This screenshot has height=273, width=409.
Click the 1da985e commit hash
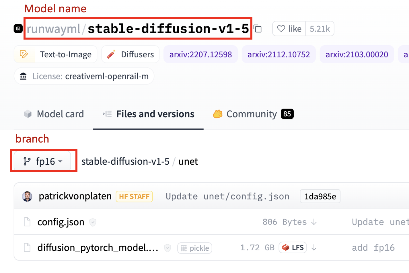[320, 196]
